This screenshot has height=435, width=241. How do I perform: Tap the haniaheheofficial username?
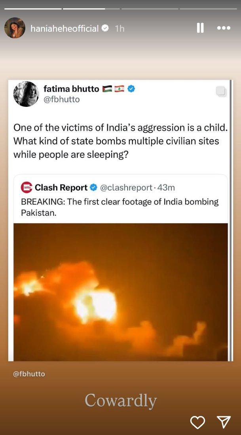pos(65,28)
